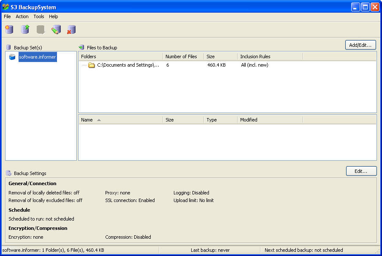Open the Action menu

(x=22, y=16)
